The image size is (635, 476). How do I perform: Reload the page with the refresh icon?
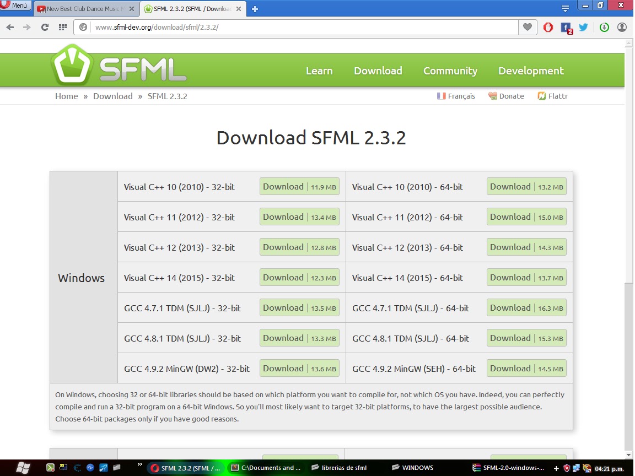45,26
